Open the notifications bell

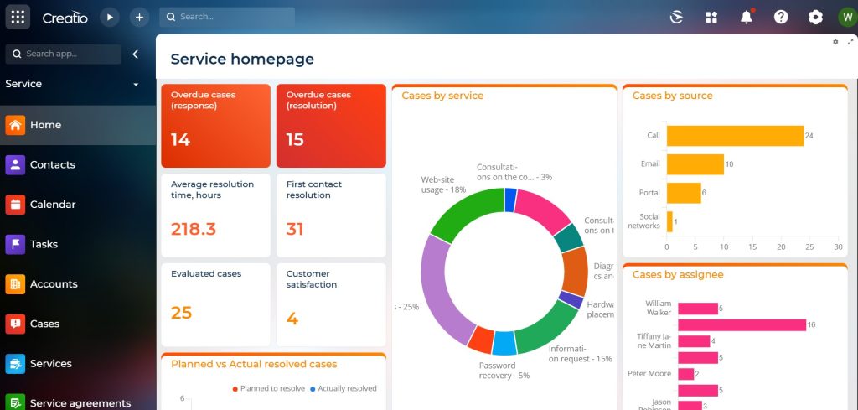(746, 17)
